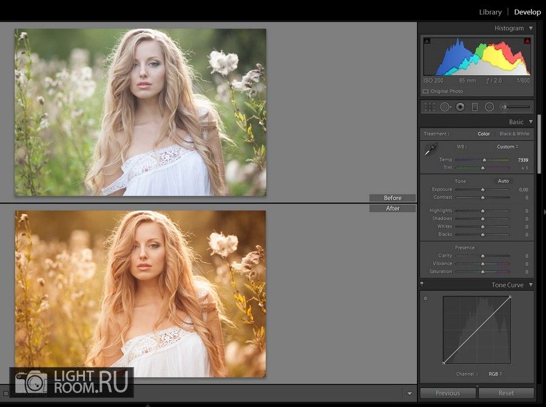This screenshot has width=546, height=407.
Task: Click the 'Presence' section label
Action: (465, 248)
